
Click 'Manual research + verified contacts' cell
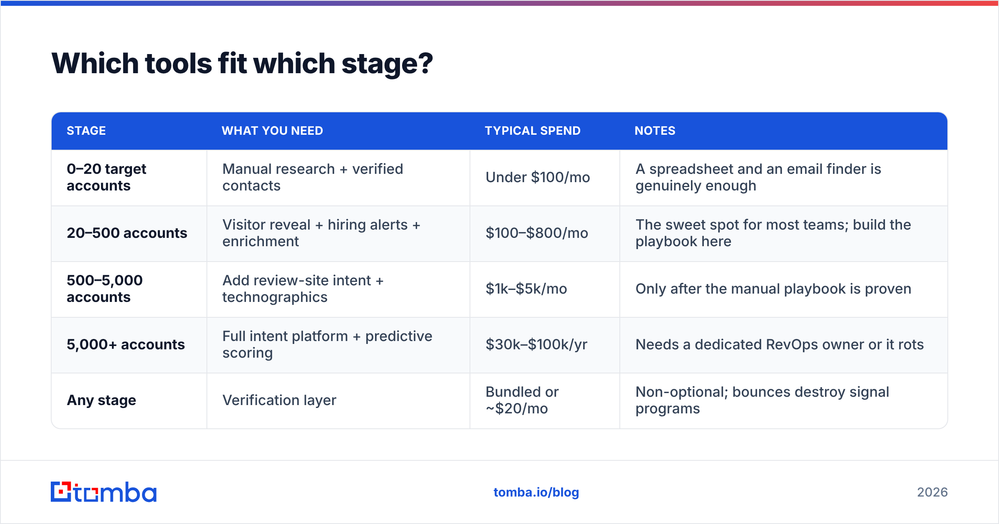tap(338, 178)
